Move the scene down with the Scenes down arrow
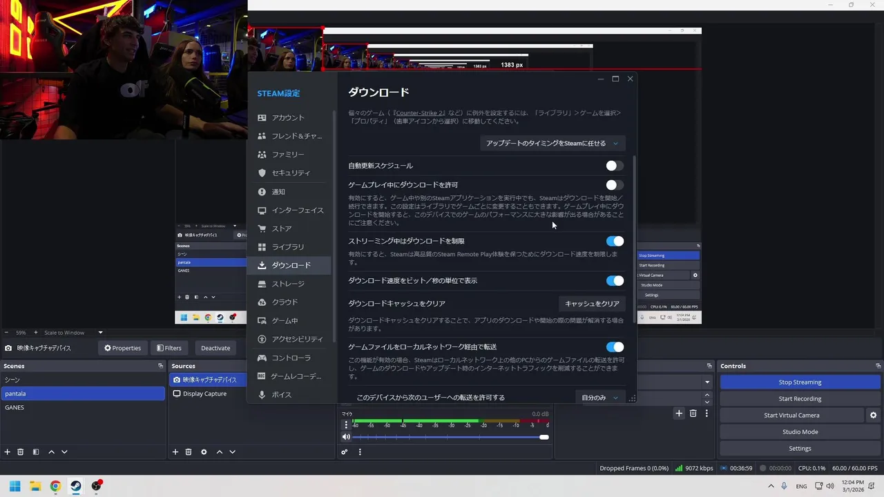 [x=64, y=452]
